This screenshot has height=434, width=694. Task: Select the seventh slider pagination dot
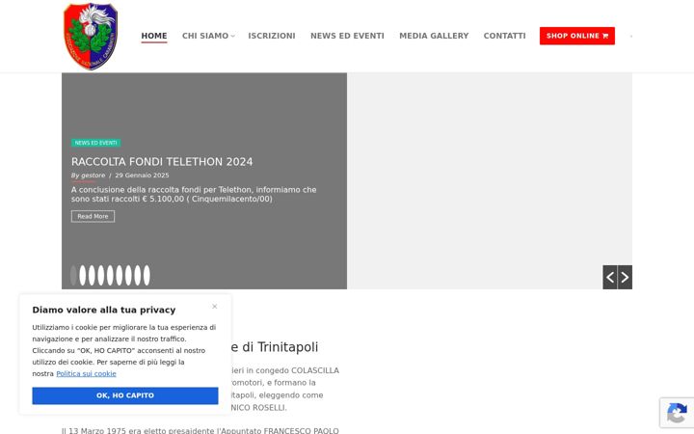tap(128, 276)
